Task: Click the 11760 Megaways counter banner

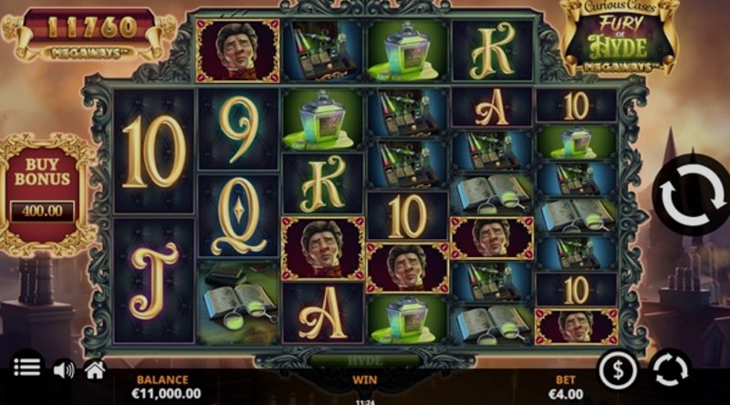Action: [x=88, y=36]
